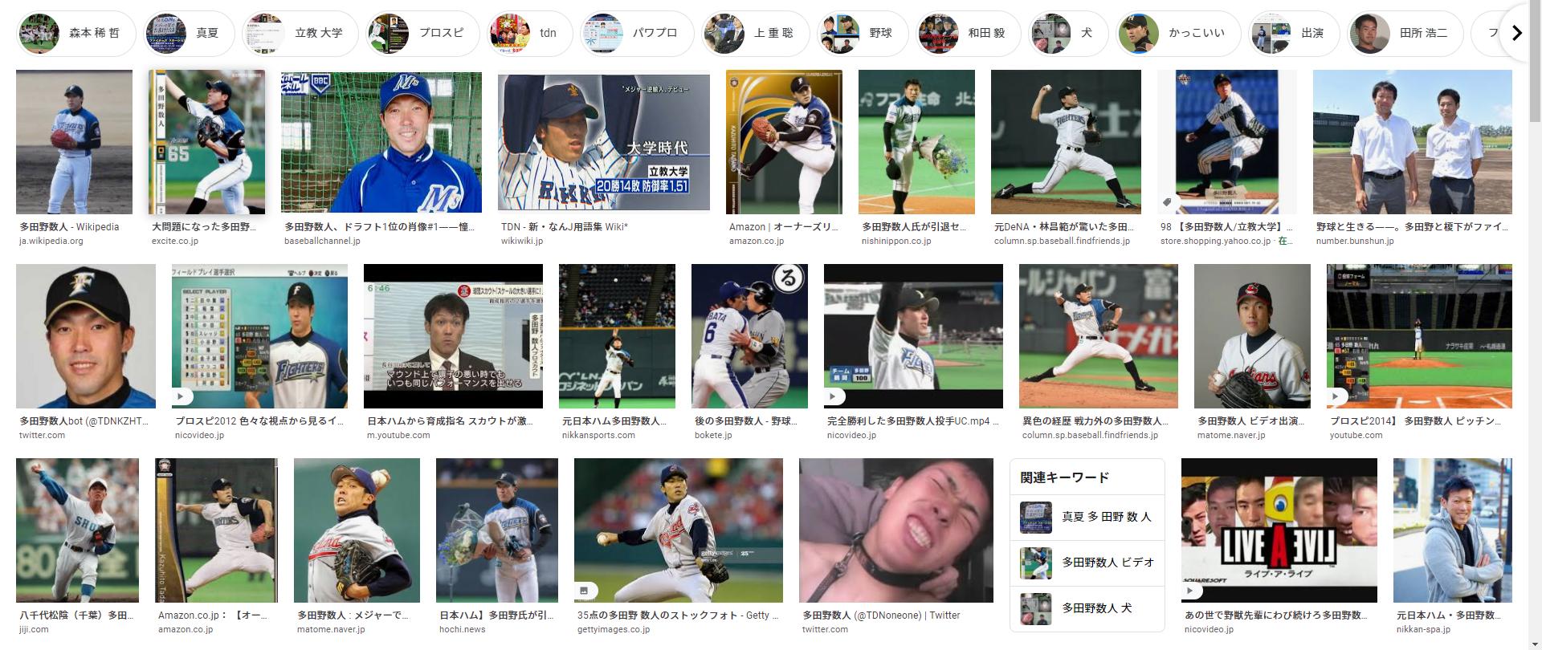1542x650 pixels.
Task: Play the 完全勝利 nicovideo.jp video result
Action: (834, 396)
